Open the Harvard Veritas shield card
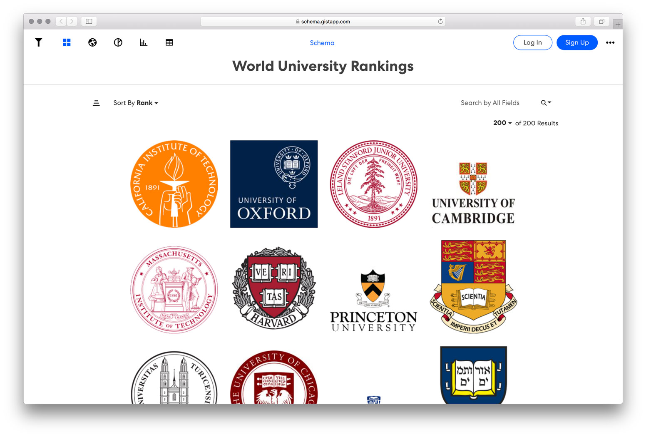 click(274, 288)
